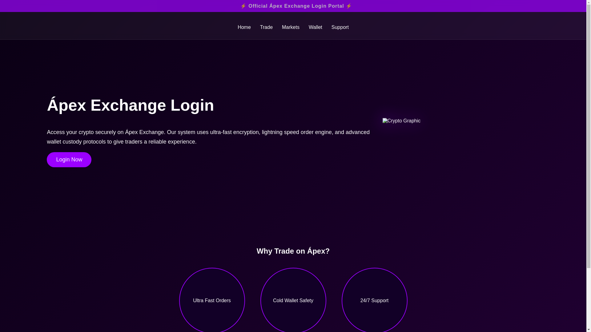
Task: Click the left lightning bolt icon
Action: 243,6
